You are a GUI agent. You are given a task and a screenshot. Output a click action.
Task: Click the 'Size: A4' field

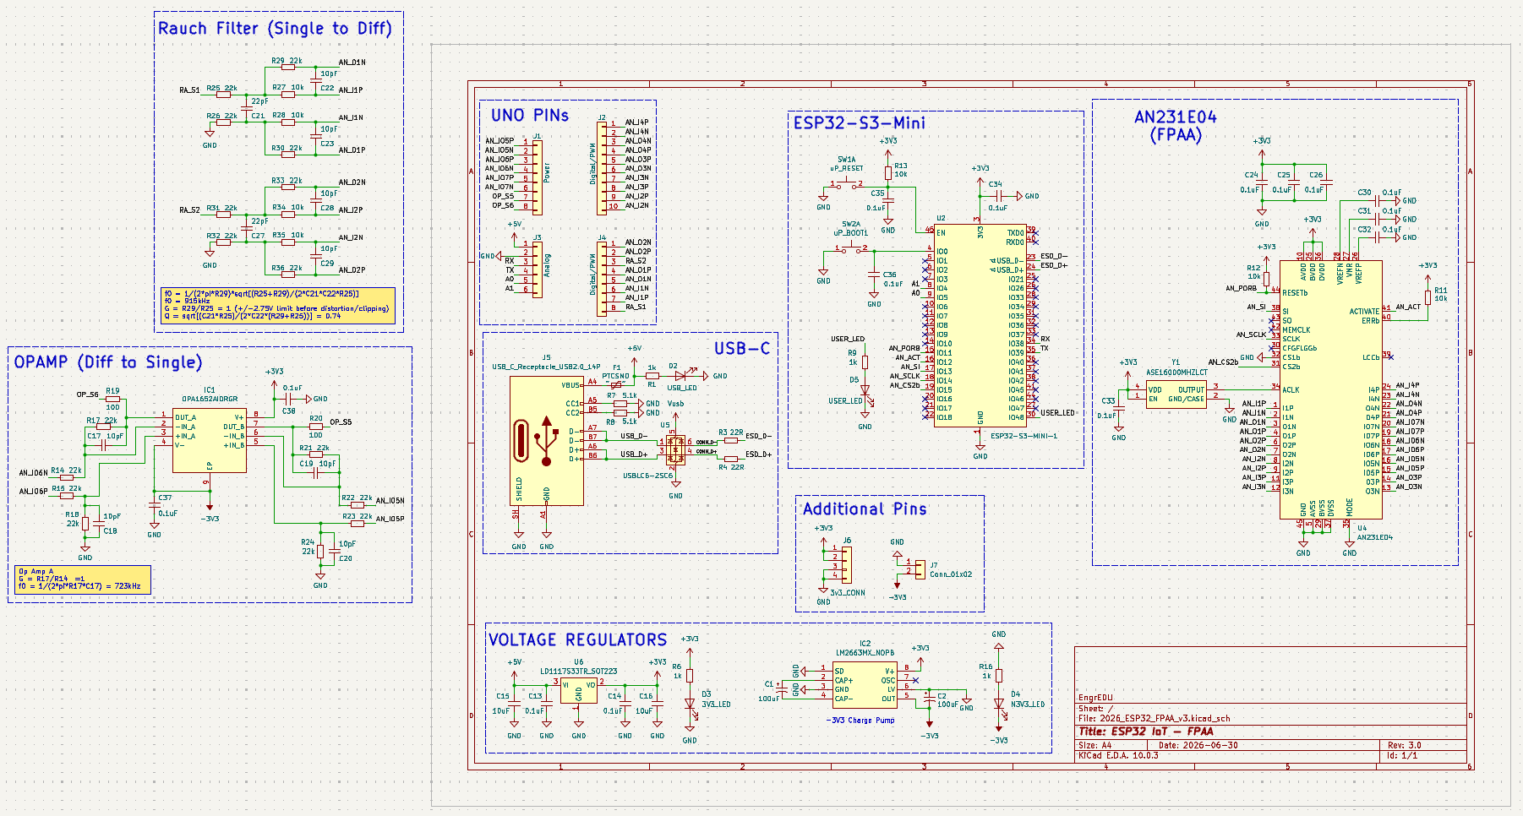[1095, 745]
